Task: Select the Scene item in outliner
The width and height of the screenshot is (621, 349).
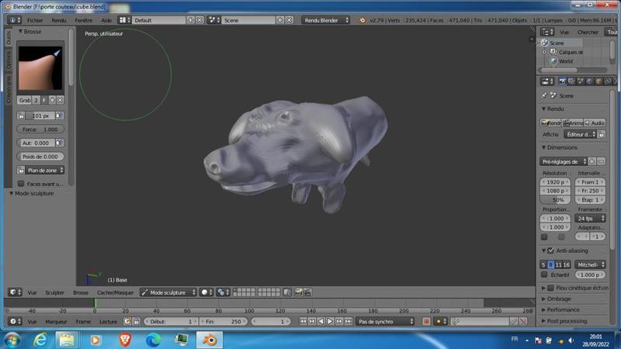Action: (x=557, y=43)
